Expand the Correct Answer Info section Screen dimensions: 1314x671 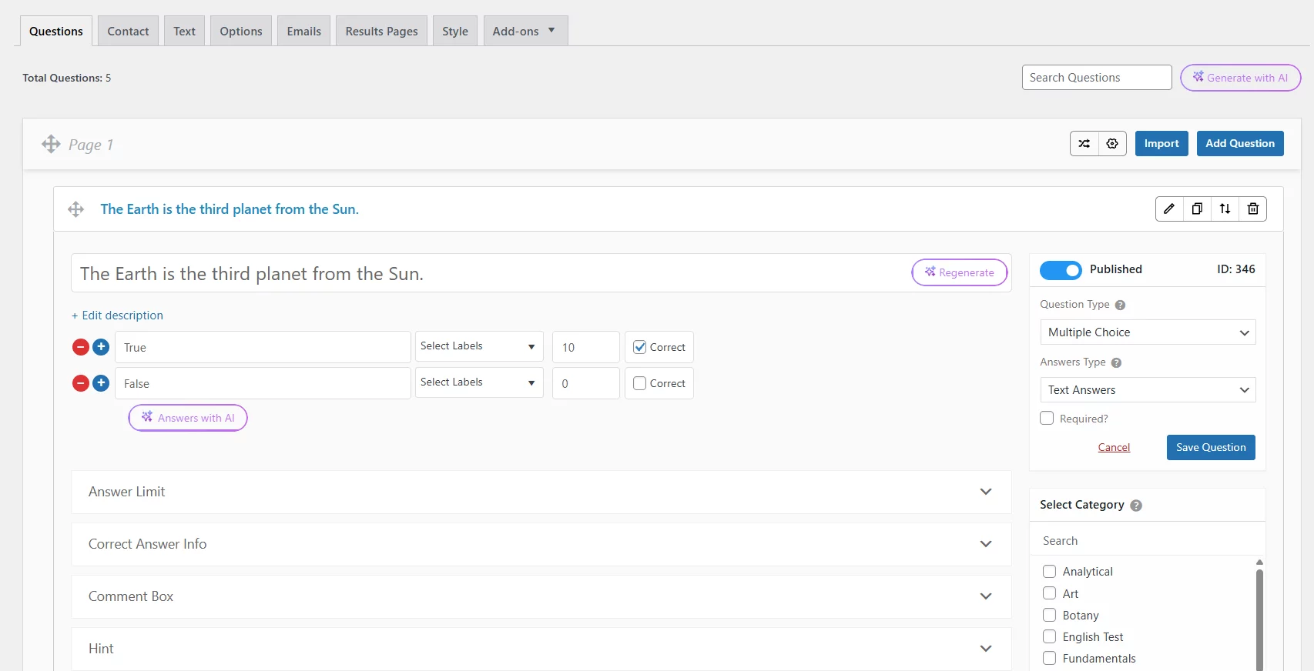point(541,544)
